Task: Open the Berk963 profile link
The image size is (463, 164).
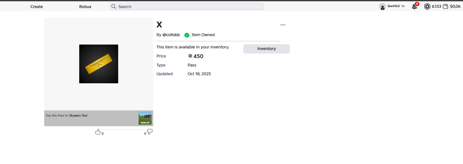Action: [394, 6]
